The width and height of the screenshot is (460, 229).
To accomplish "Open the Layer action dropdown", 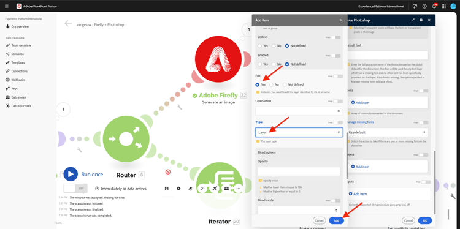I will (x=299, y=111).
